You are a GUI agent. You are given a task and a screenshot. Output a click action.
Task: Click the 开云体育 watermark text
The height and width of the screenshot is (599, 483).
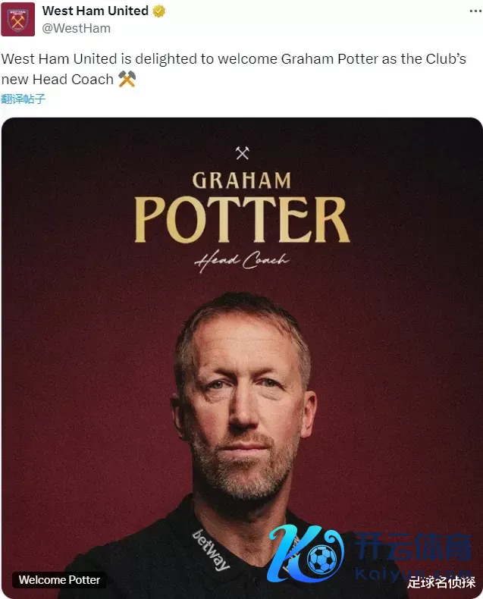(413, 547)
